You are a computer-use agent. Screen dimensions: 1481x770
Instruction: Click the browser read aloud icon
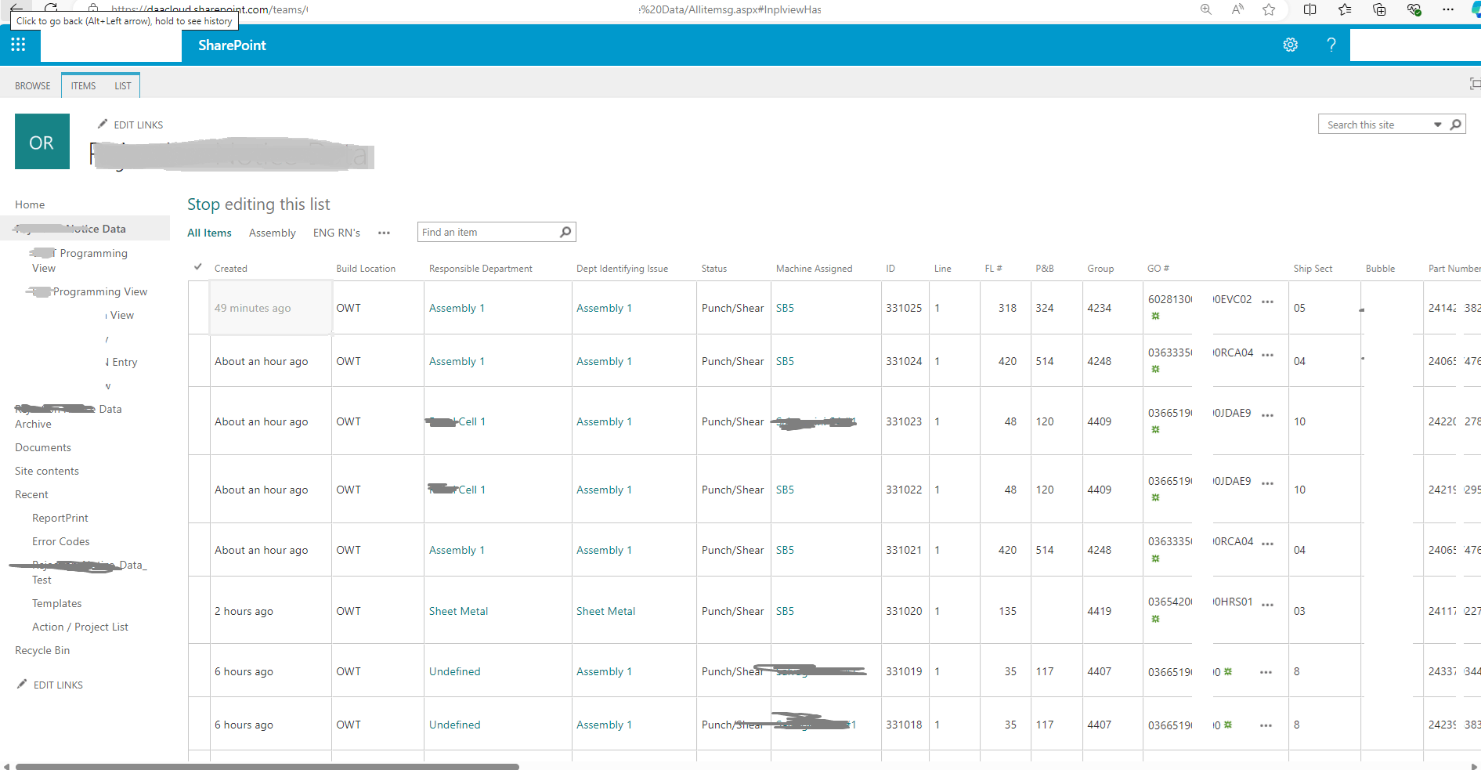(1237, 9)
